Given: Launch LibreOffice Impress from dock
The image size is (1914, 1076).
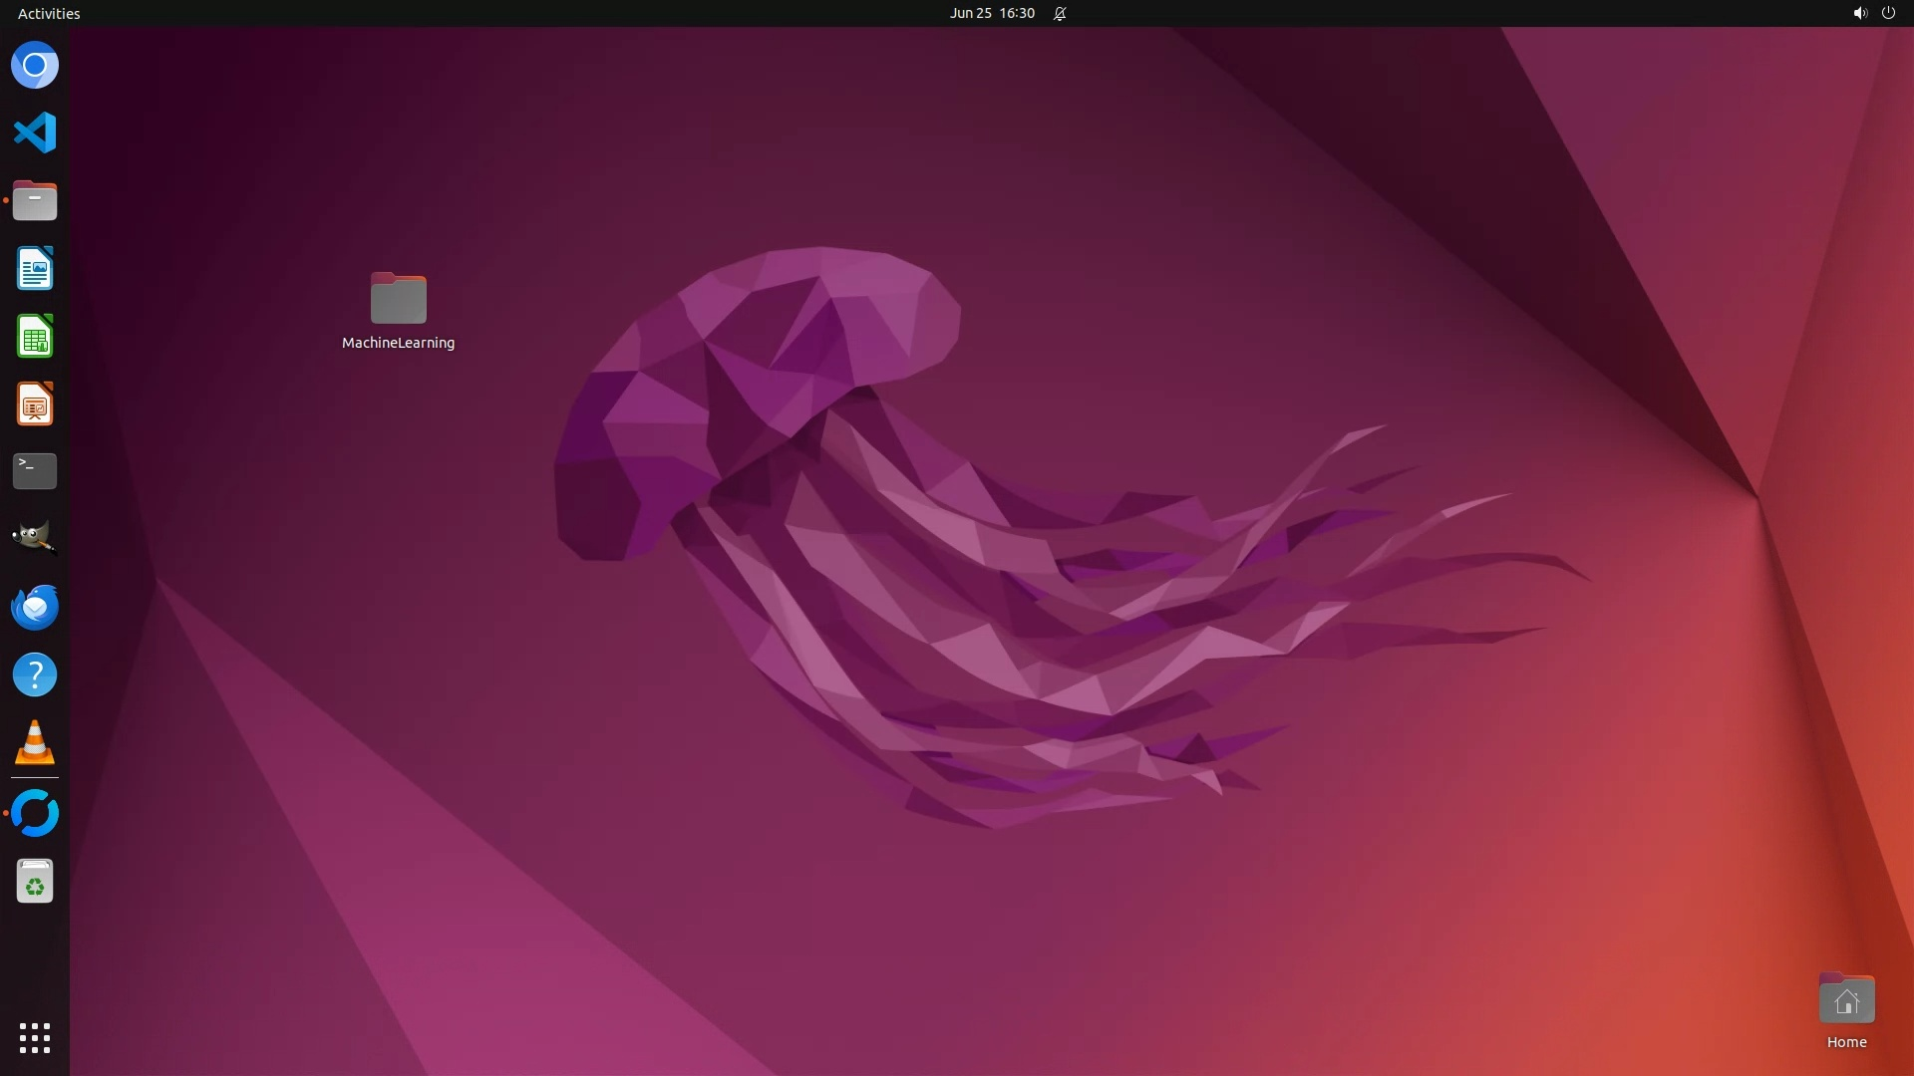Looking at the screenshot, I should [x=35, y=404].
